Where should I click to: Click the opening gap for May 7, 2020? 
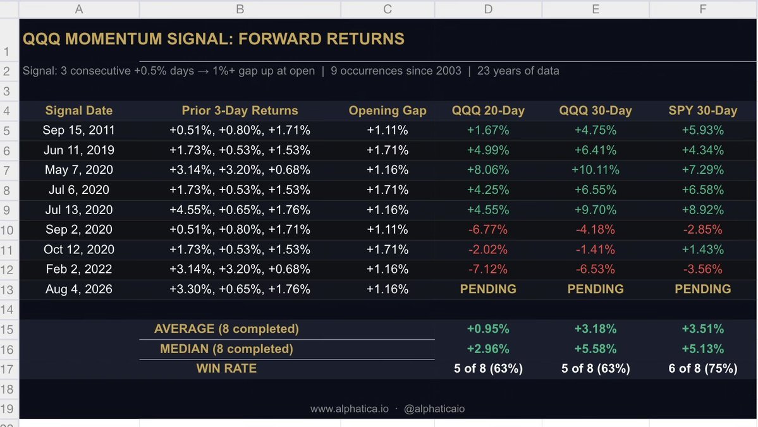point(387,170)
